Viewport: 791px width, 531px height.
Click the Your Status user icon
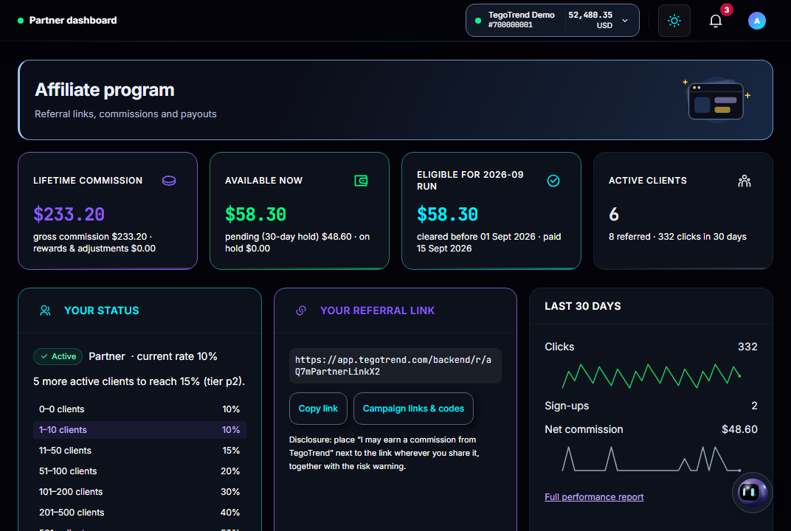pos(45,310)
